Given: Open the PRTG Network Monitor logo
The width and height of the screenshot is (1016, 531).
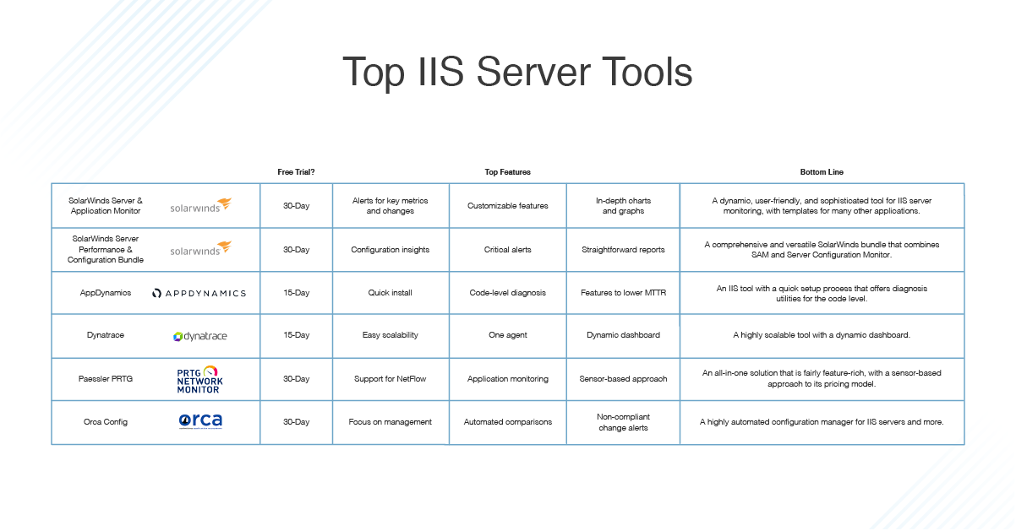Looking at the screenshot, I should coord(199,379).
